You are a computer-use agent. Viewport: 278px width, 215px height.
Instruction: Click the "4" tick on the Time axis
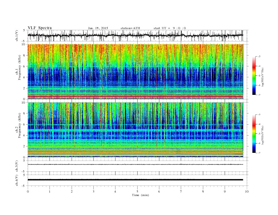point(115,191)
